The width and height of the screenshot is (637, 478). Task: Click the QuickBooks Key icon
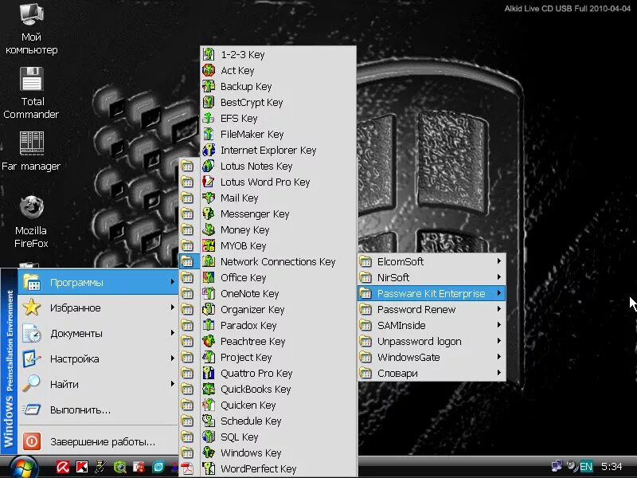point(209,389)
